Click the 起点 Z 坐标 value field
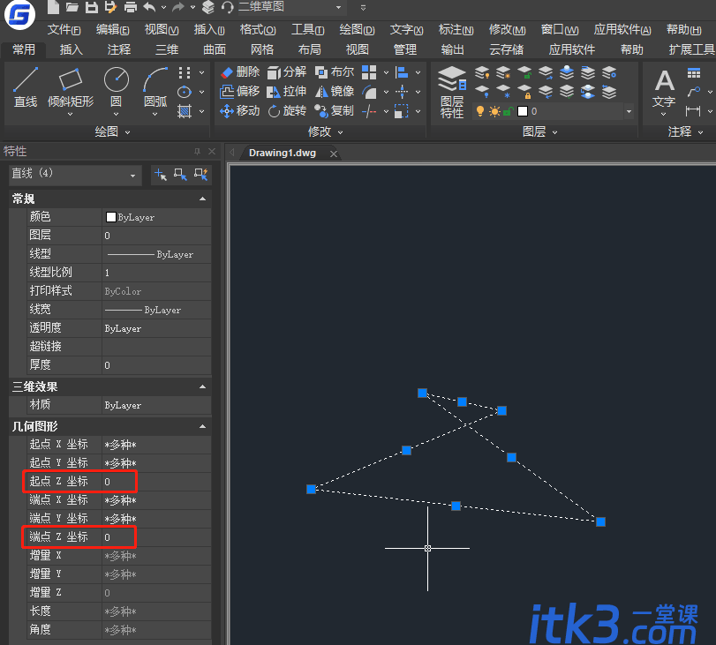 tap(156, 482)
